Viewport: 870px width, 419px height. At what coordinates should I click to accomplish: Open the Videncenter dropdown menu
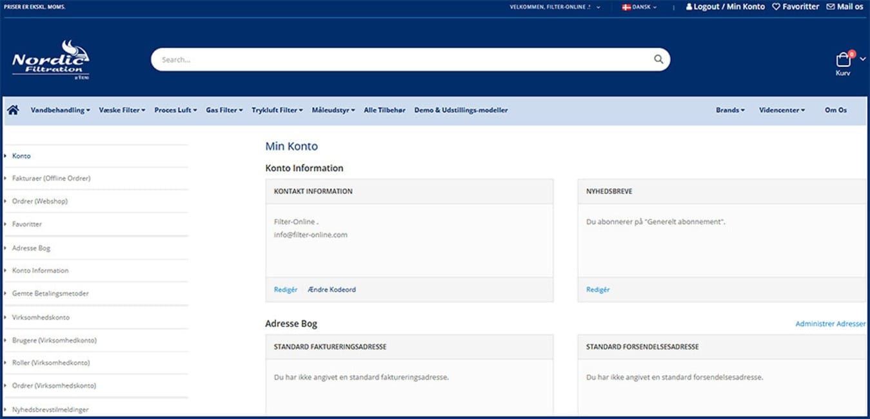(x=782, y=110)
